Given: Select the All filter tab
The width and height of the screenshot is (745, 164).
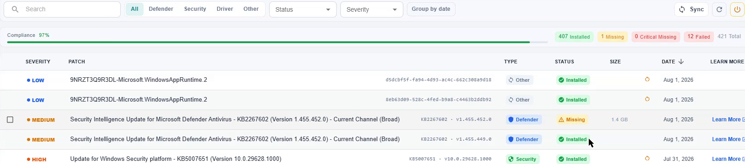Looking at the screenshot, I should [x=135, y=9].
